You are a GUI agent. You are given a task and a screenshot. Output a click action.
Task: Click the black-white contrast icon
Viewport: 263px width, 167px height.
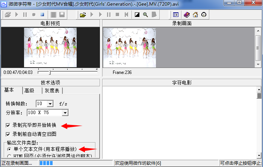[137, 15]
